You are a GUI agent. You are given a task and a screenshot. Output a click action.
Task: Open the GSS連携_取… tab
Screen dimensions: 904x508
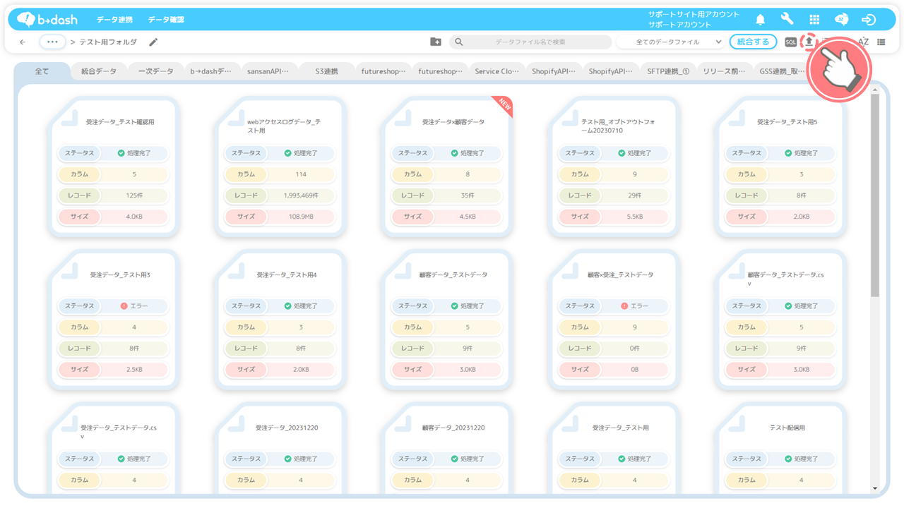(x=781, y=71)
